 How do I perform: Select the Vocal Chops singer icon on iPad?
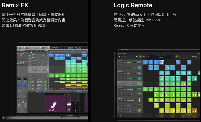(x=139, y=100)
